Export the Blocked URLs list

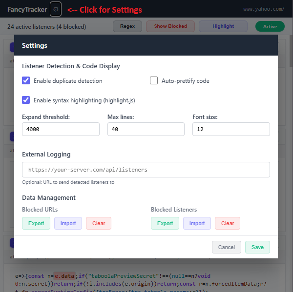point(36,223)
